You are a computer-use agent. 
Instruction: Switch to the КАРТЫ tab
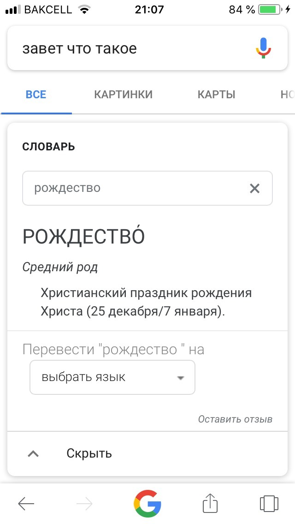(217, 95)
